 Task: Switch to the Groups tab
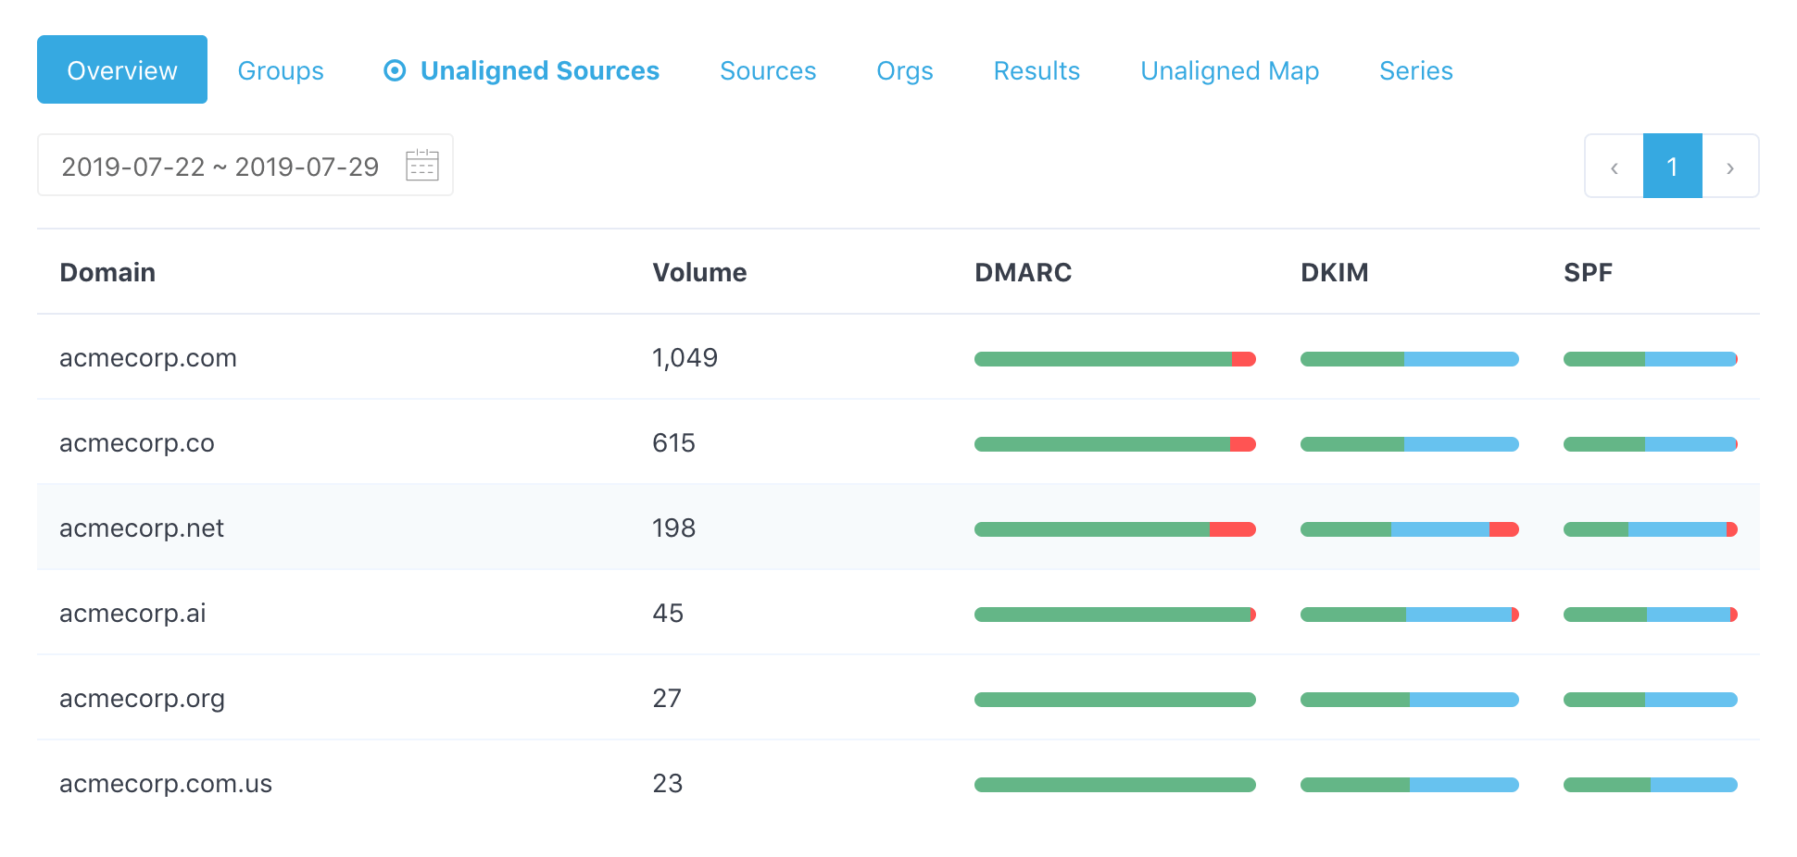pos(280,69)
